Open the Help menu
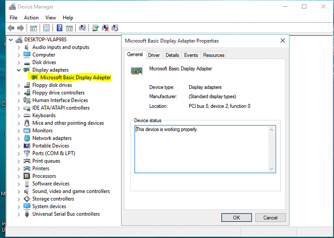The image size is (334, 238). [x=68, y=18]
